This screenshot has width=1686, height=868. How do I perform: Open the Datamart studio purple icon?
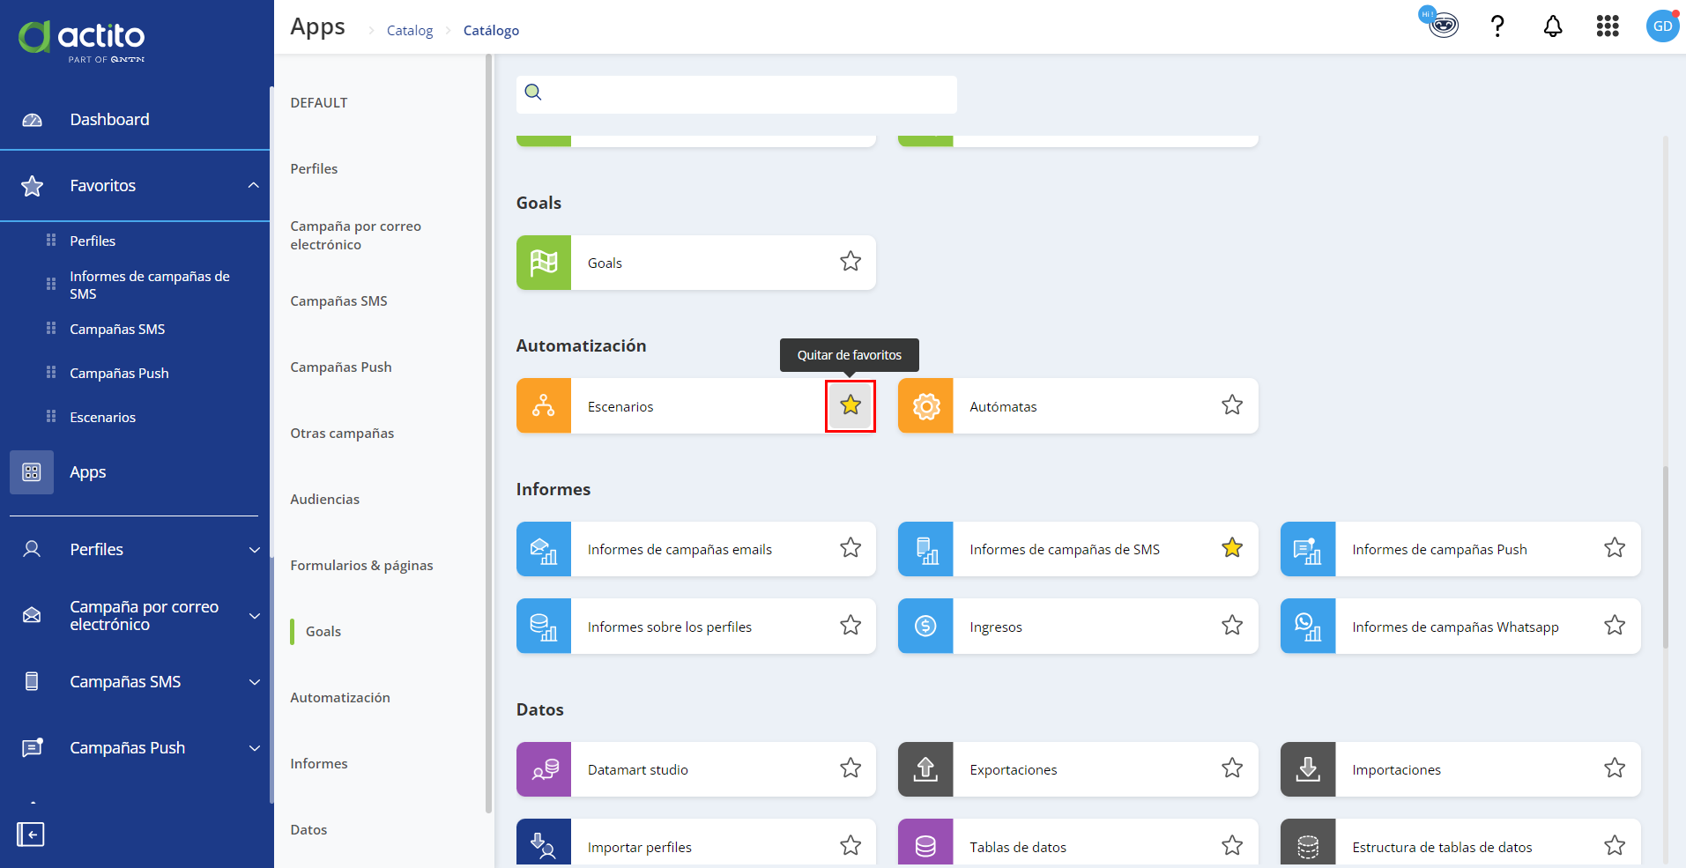[544, 769]
